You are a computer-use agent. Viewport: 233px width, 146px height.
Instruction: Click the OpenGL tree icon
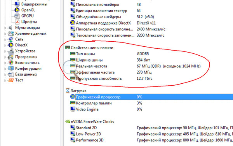tap(17, 10)
